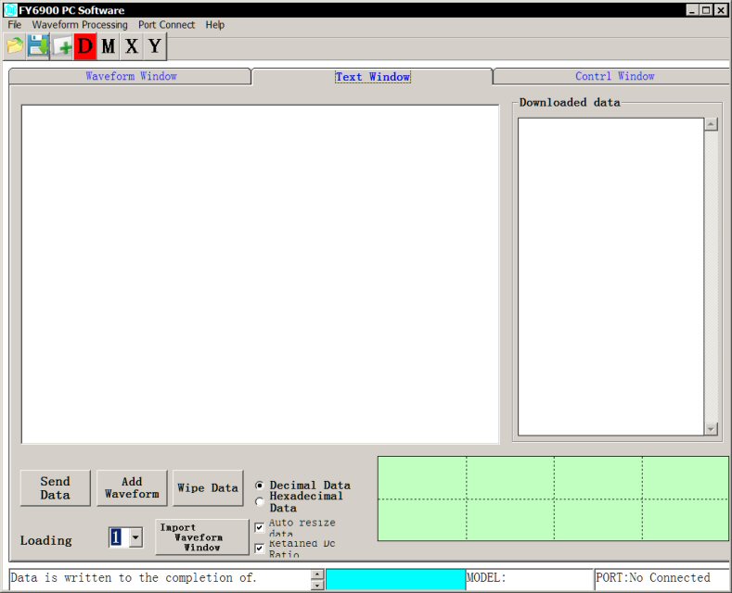Click the Import Waveform Window button
The height and width of the screenshot is (593, 732).
[x=201, y=537]
